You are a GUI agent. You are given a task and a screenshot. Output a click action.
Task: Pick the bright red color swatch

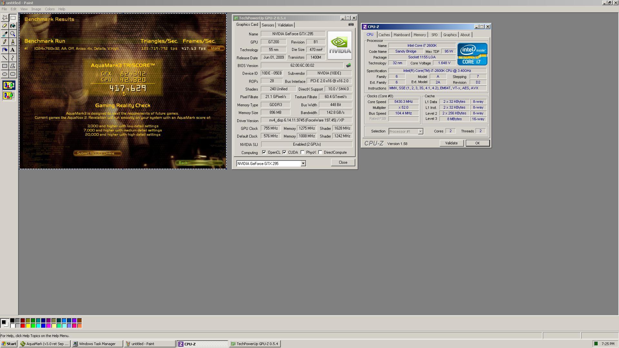(x=23, y=326)
